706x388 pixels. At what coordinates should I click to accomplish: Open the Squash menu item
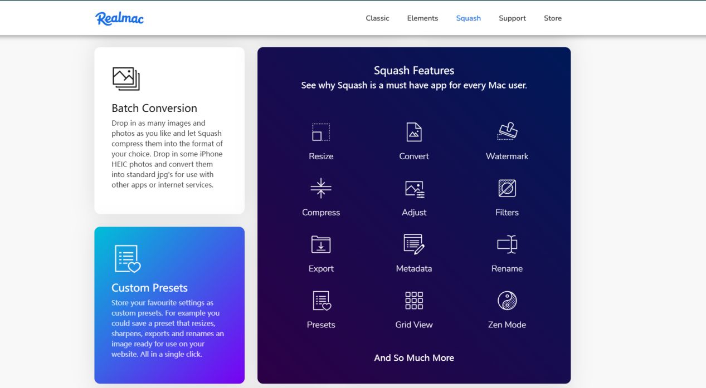pyautogui.click(x=468, y=18)
